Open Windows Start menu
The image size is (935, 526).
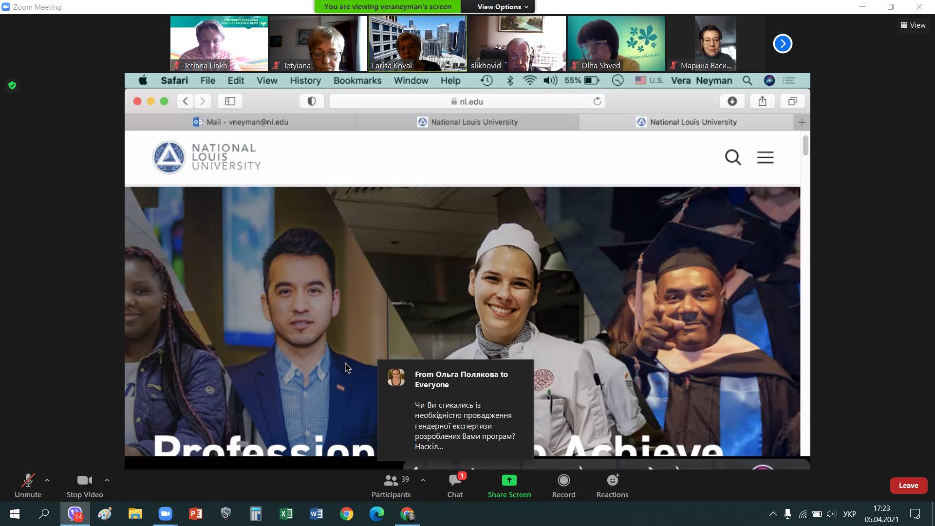tap(14, 514)
